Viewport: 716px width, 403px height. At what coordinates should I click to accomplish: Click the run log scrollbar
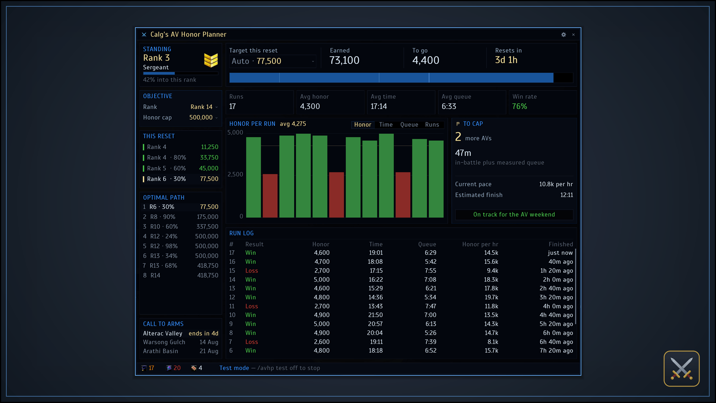[576, 287]
